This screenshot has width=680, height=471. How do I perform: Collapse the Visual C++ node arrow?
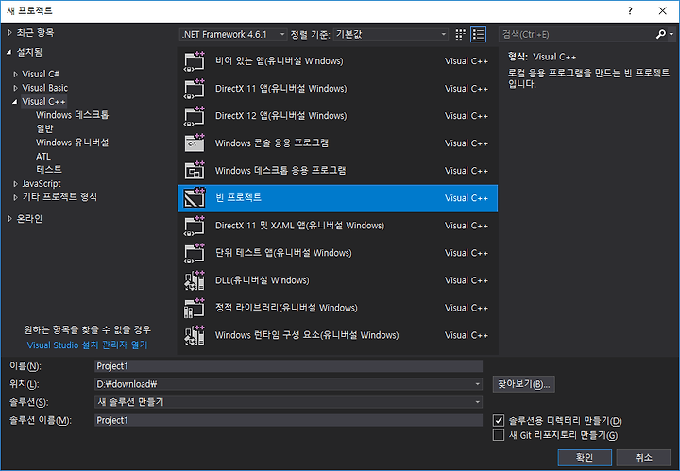click(x=15, y=102)
